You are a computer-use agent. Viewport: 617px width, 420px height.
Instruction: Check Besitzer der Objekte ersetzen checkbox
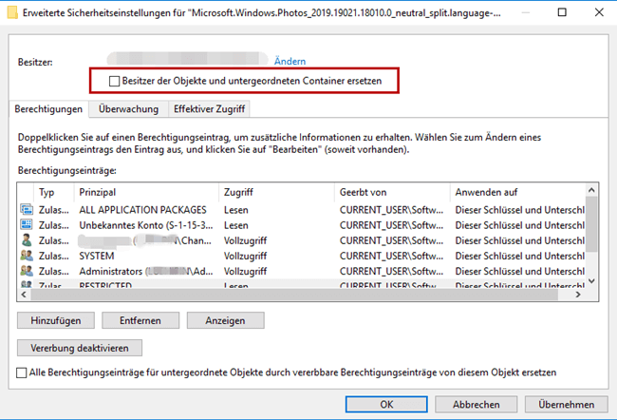tap(114, 81)
